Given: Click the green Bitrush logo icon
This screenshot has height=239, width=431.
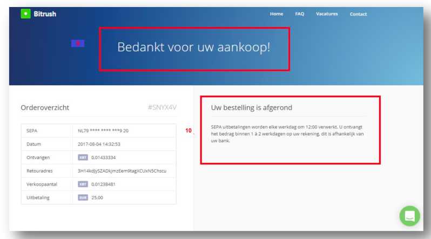Looking at the screenshot, I should pos(25,13).
